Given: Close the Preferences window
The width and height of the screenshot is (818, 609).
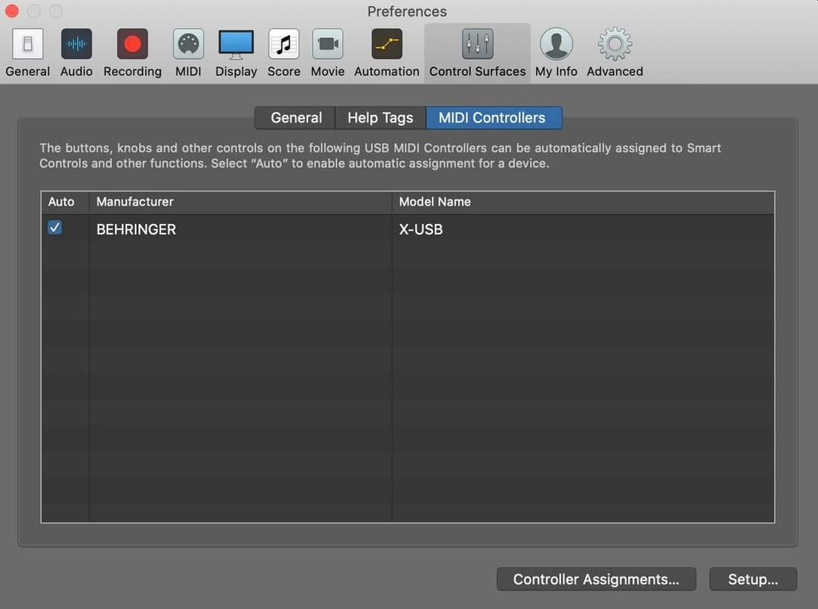Looking at the screenshot, I should 11,11.
